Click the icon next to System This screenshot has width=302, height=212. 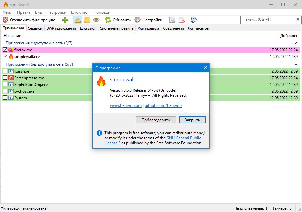coord(11,98)
